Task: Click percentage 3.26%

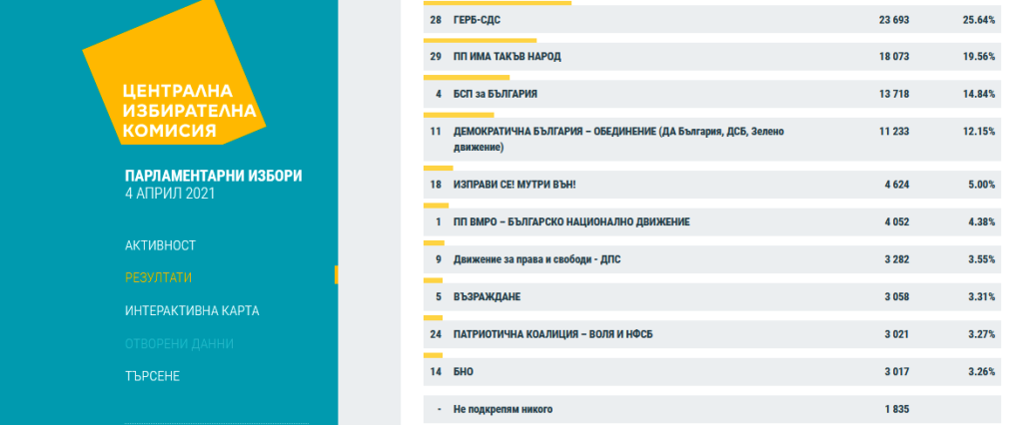Action: click(982, 372)
